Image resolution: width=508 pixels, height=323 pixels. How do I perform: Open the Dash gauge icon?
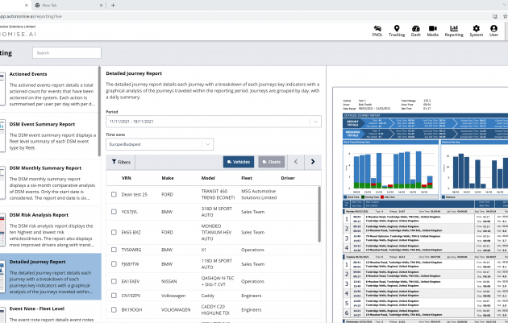(415, 31)
